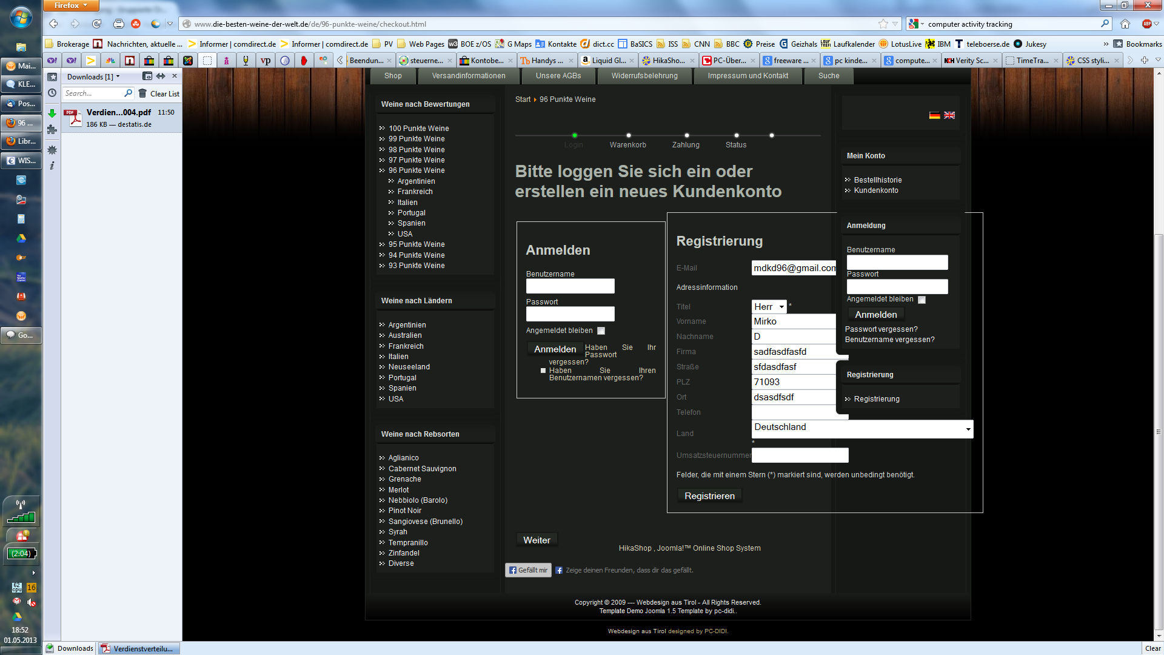This screenshot has height=655, width=1164.
Task: Click the browser reload button
Action: [96, 24]
